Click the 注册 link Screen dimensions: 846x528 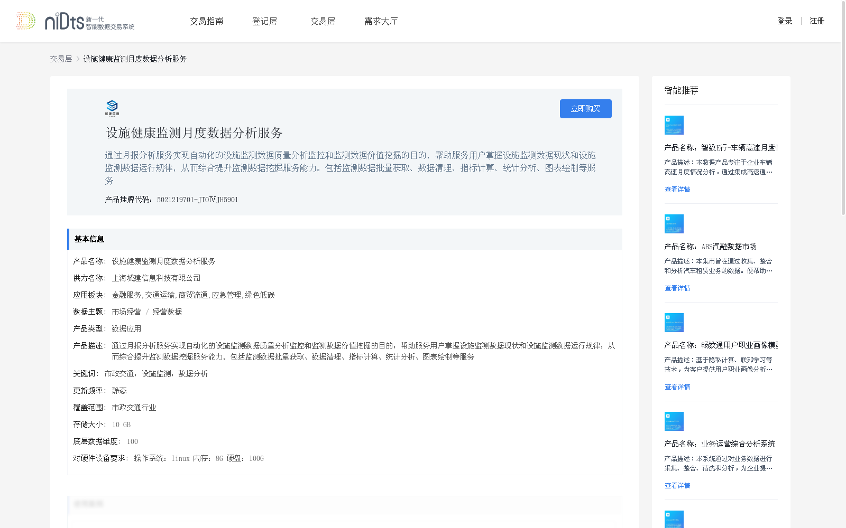click(x=817, y=21)
